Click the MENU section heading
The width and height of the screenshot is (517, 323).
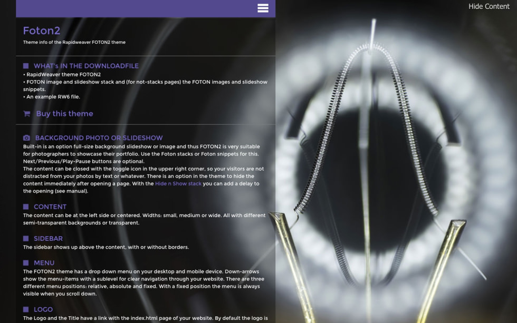pos(44,263)
